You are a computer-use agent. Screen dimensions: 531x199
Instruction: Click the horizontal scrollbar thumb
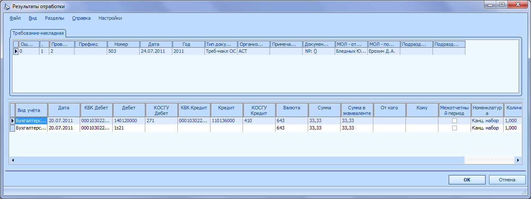pyautogui.click(x=240, y=160)
